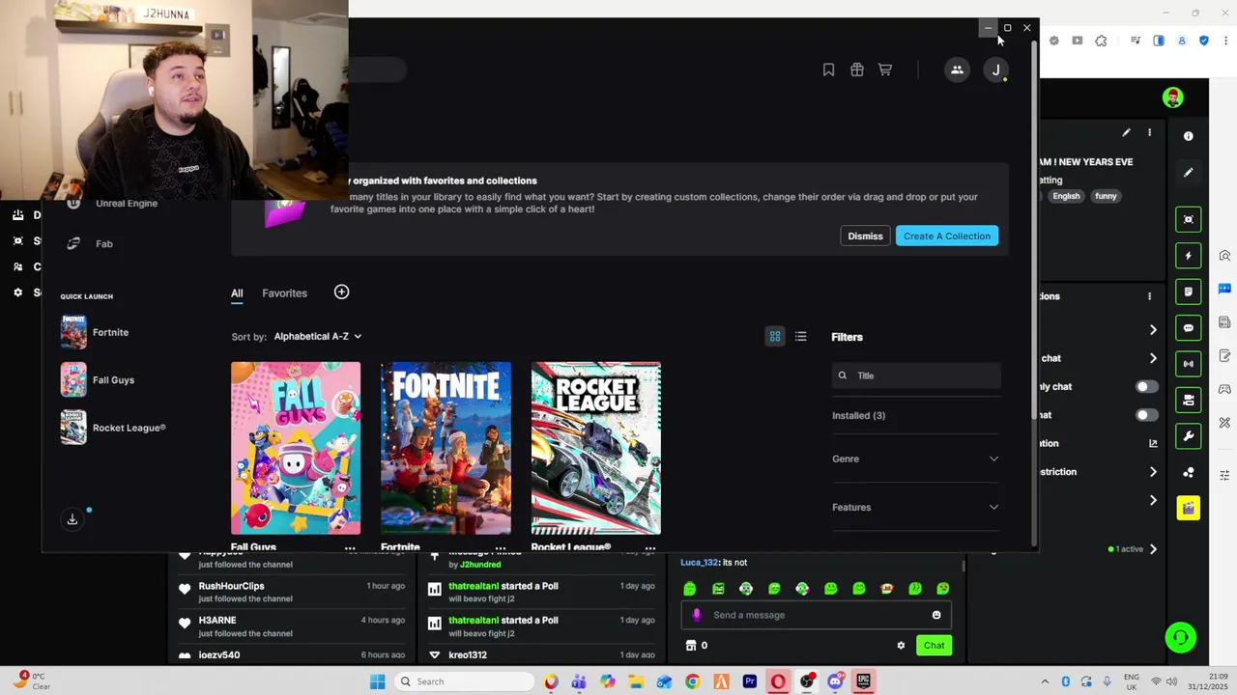Click H3ARNE follower entry
1237x695 pixels.
[x=291, y=626]
